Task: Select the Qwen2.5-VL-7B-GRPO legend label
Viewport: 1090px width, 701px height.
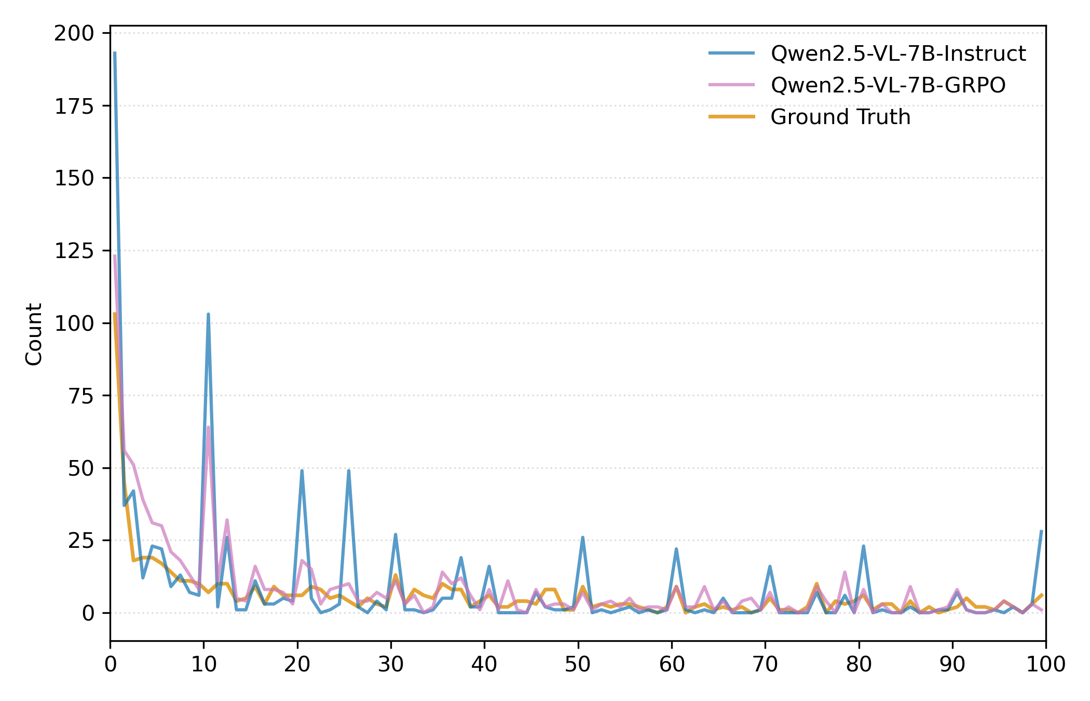Action: click(888, 85)
